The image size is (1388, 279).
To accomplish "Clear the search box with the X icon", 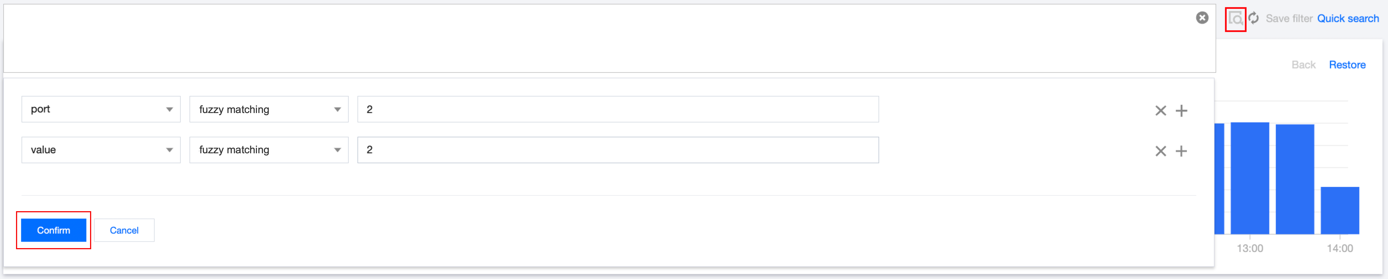I will (1202, 18).
